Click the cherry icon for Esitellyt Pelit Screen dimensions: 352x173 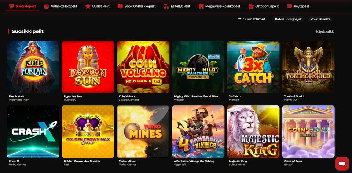pos(166,6)
